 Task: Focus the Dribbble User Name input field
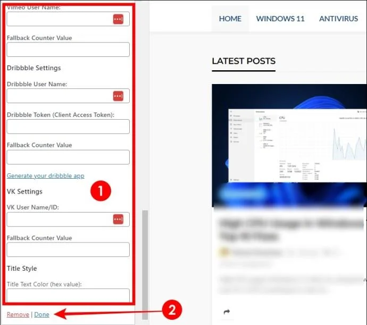click(x=68, y=96)
